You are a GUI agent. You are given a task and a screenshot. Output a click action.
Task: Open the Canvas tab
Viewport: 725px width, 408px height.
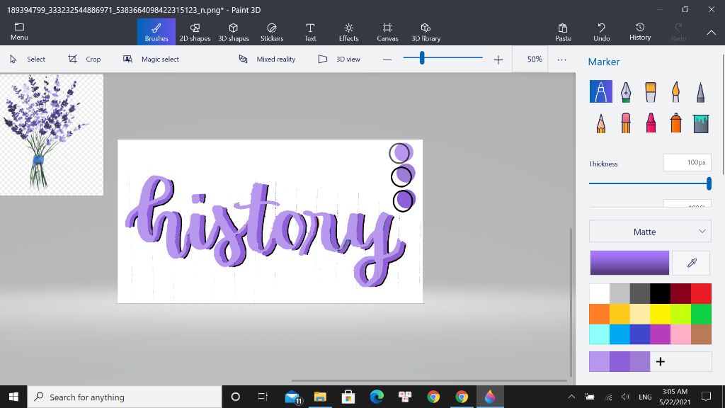point(387,32)
